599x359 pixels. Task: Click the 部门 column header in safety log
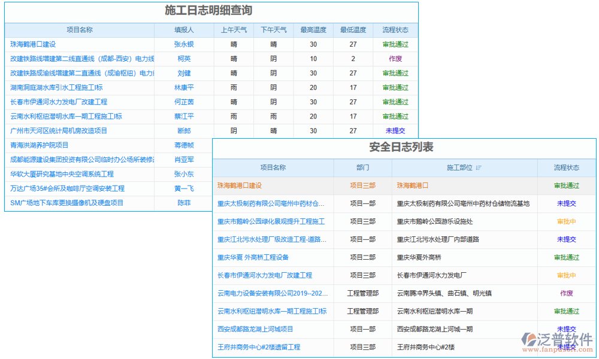(x=362, y=168)
